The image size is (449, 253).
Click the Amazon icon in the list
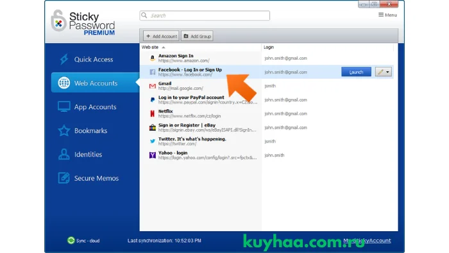[153, 58]
